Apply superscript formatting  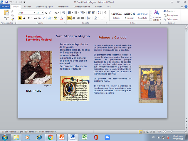[x=44, y=18]
